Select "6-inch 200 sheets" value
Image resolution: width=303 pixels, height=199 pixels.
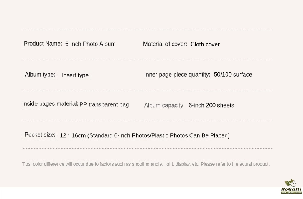click(211, 105)
